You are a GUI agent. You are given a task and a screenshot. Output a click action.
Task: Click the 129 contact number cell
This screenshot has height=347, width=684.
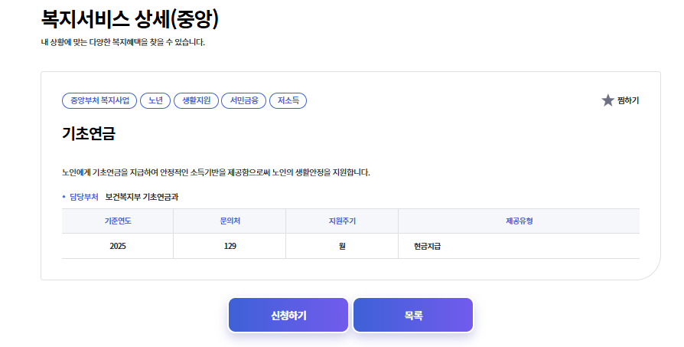230,246
